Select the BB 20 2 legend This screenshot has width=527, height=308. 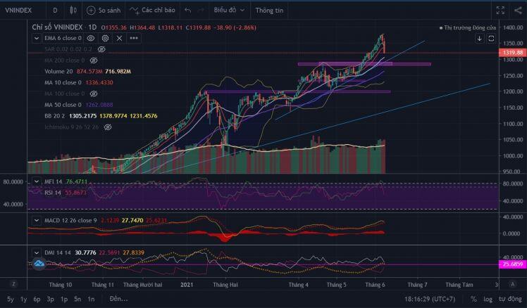(x=54, y=116)
